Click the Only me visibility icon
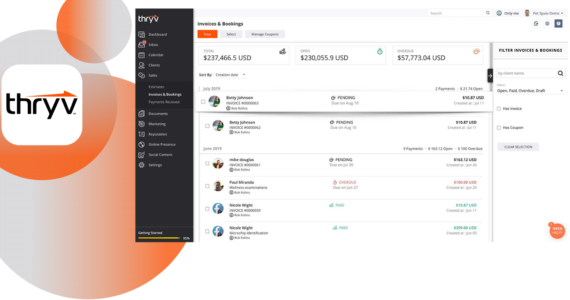The width and height of the screenshot is (570, 300). tap(499, 13)
